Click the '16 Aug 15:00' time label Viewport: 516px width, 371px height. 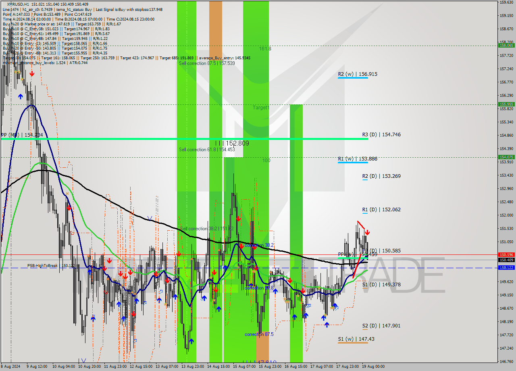295,367
